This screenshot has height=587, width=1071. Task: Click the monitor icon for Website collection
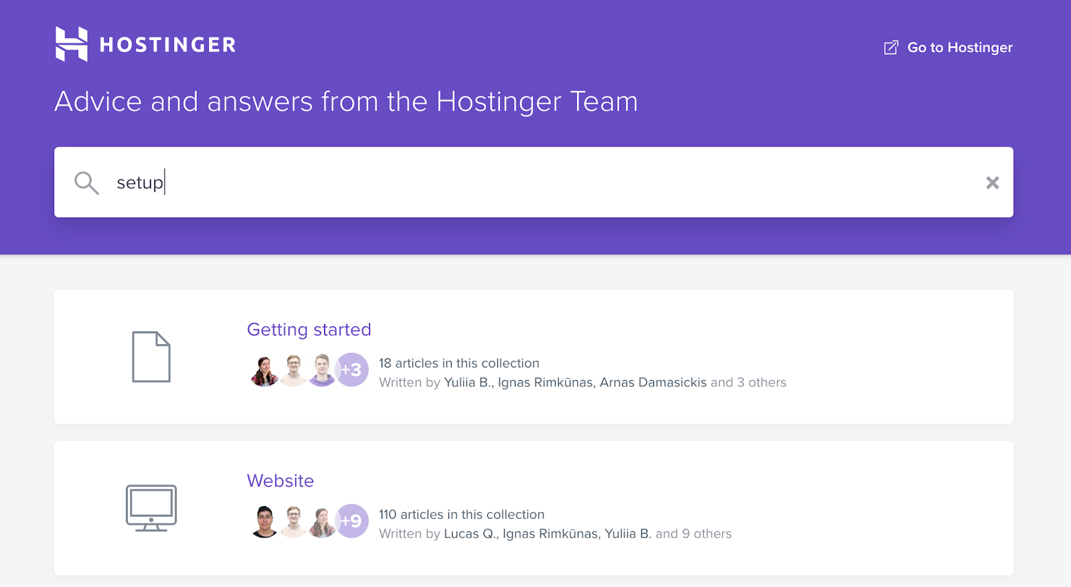click(151, 508)
